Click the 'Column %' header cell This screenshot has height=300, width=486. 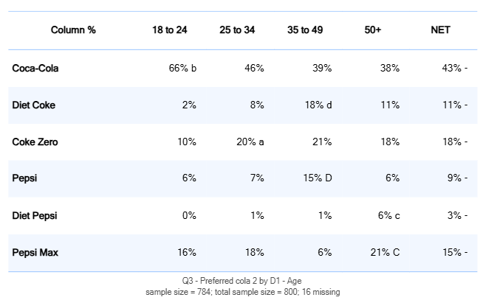tap(73, 30)
